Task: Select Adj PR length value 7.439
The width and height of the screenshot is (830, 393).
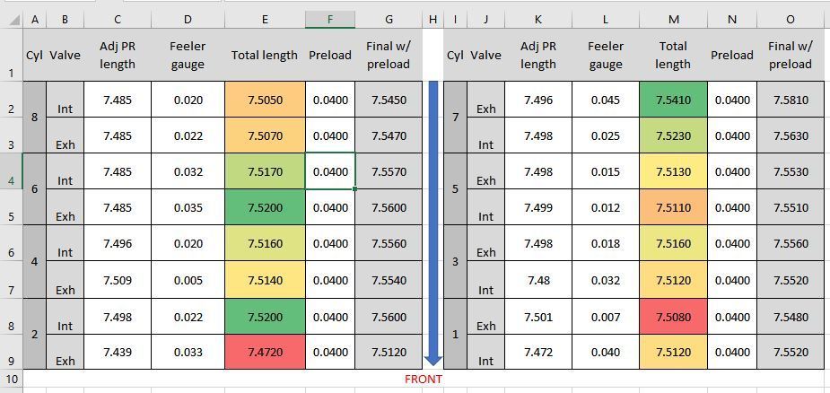Action: pyautogui.click(x=118, y=353)
